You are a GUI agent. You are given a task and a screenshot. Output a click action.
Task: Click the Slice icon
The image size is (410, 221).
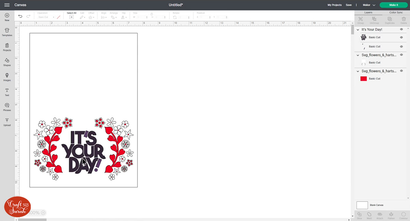[359, 214]
